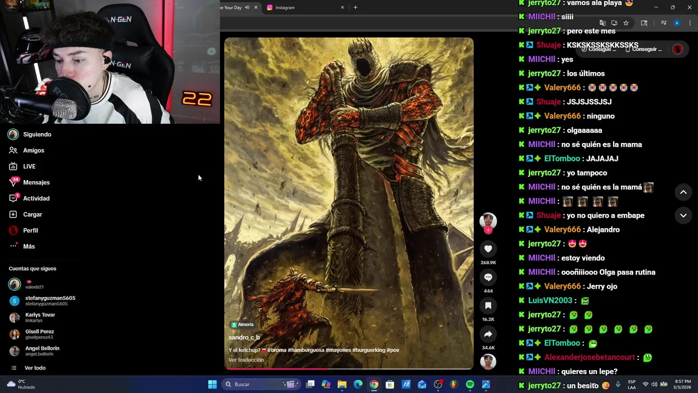
Task: Open File Explorer from taskbar
Action: click(x=342, y=384)
